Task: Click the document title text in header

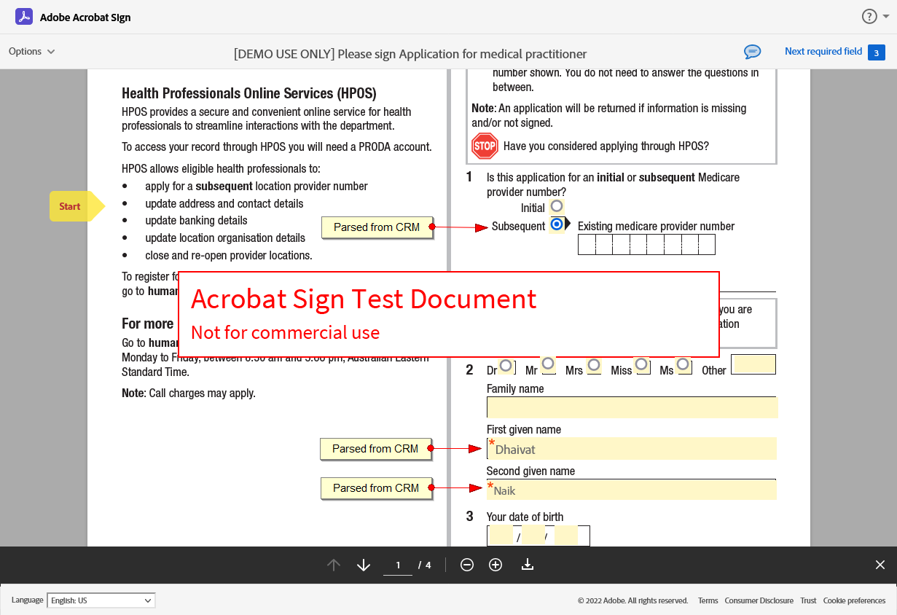Action: pos(410,54)
